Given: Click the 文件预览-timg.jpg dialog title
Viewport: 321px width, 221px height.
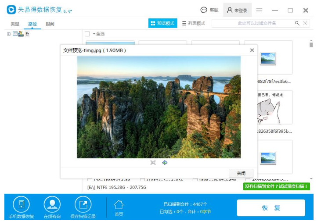Looking at the screenshot, I should (x=94, y=50).
